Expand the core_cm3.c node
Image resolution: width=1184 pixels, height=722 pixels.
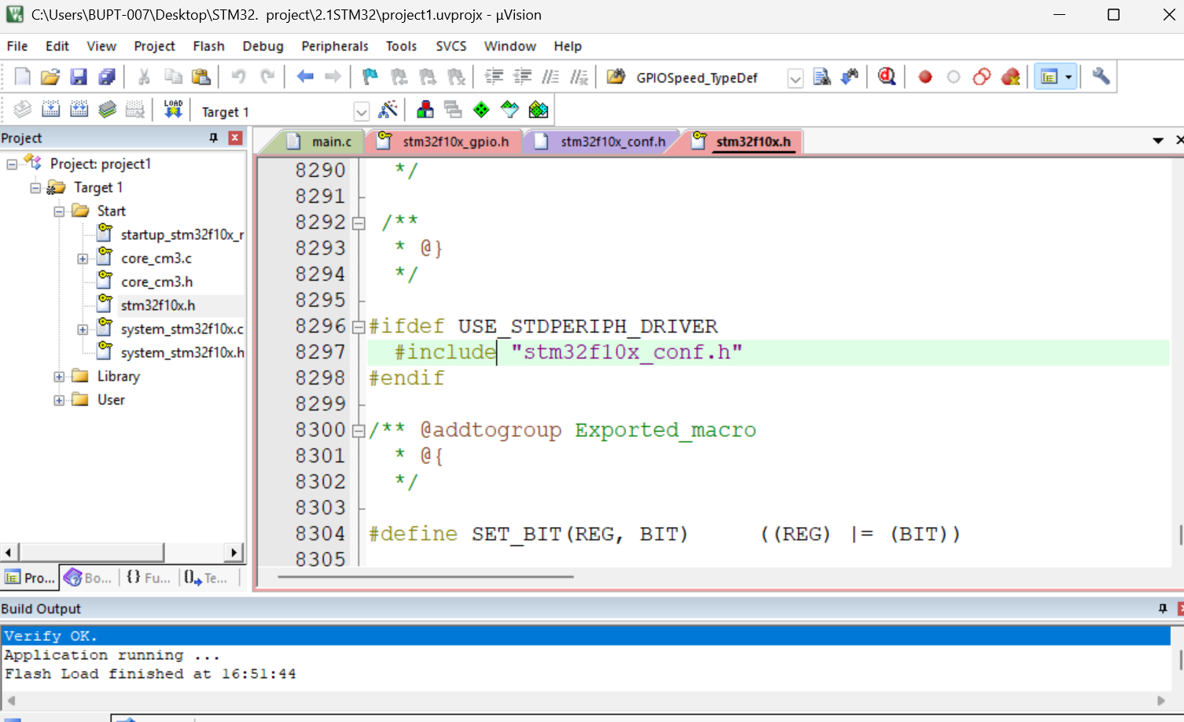(83, 258)
